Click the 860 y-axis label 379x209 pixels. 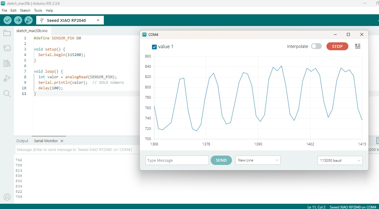coord(148,56)
